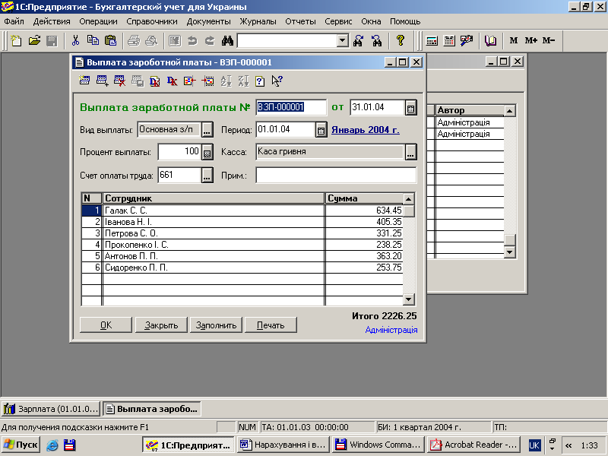Open Вид выплаты selection ellipsis button
This screenshot has height=456, width=608.
(x=207, y=130)
